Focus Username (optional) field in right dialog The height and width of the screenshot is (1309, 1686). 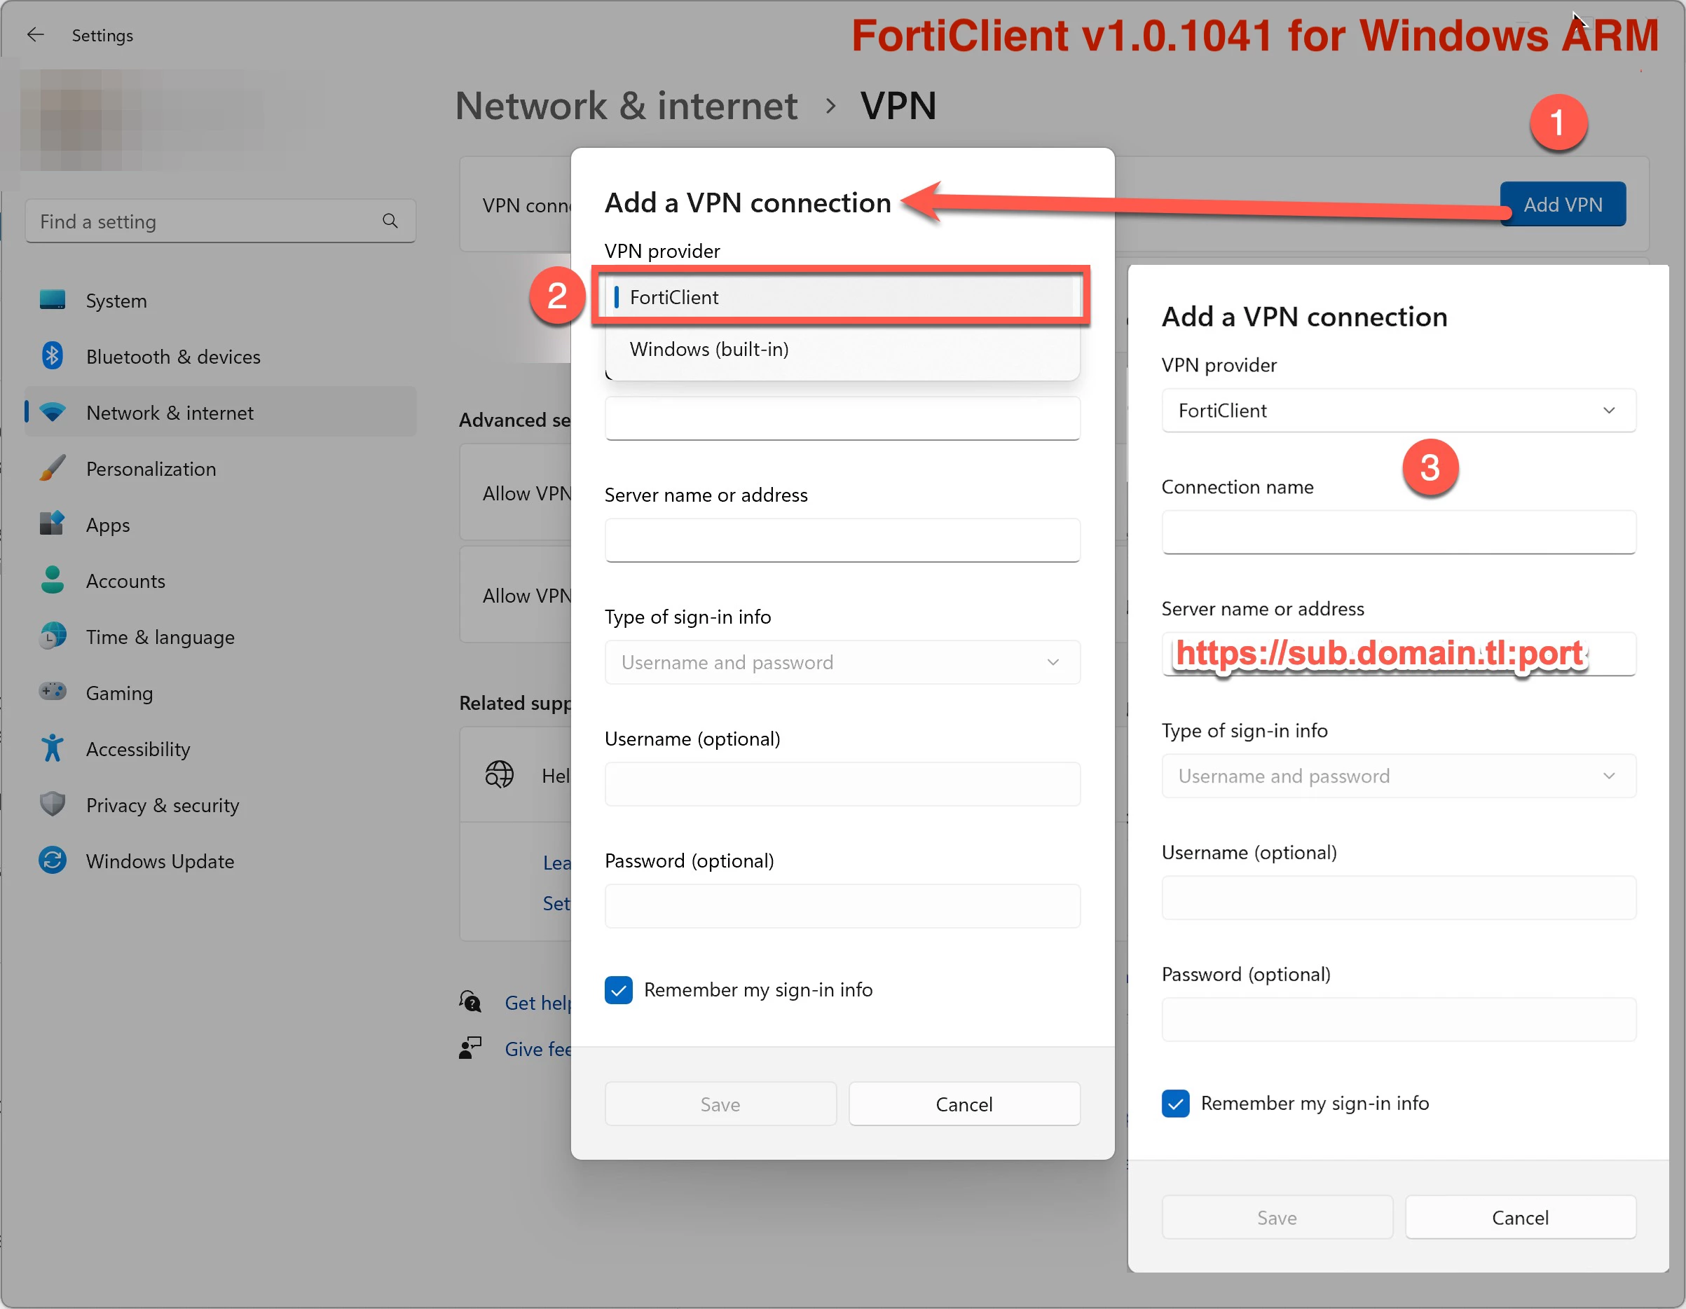pyautogui.click(x=1399, y=898)
